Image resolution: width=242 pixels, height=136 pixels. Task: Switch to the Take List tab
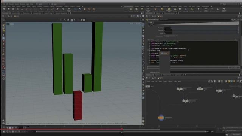coord(158,13)
